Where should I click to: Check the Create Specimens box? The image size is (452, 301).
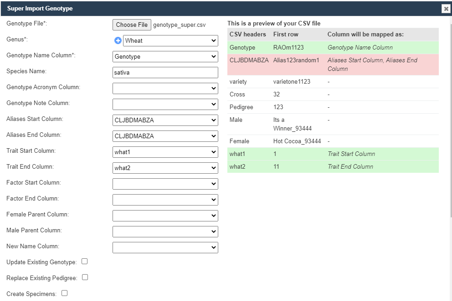point(64,293)
